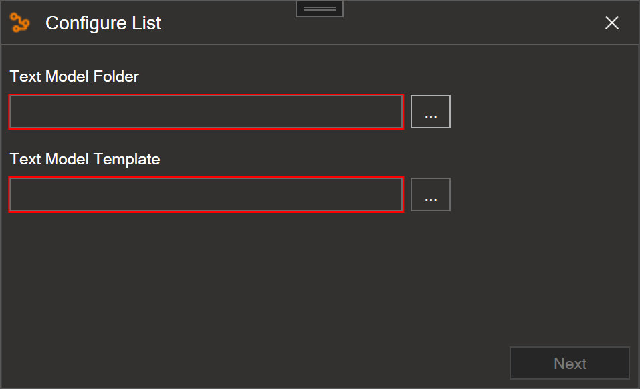Close the Configure List dialog
This screenshot has height=389, width=640.
click(x=612, y=23)
